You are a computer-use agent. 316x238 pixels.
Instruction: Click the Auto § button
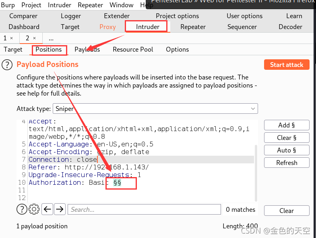(x=287, y=150)
